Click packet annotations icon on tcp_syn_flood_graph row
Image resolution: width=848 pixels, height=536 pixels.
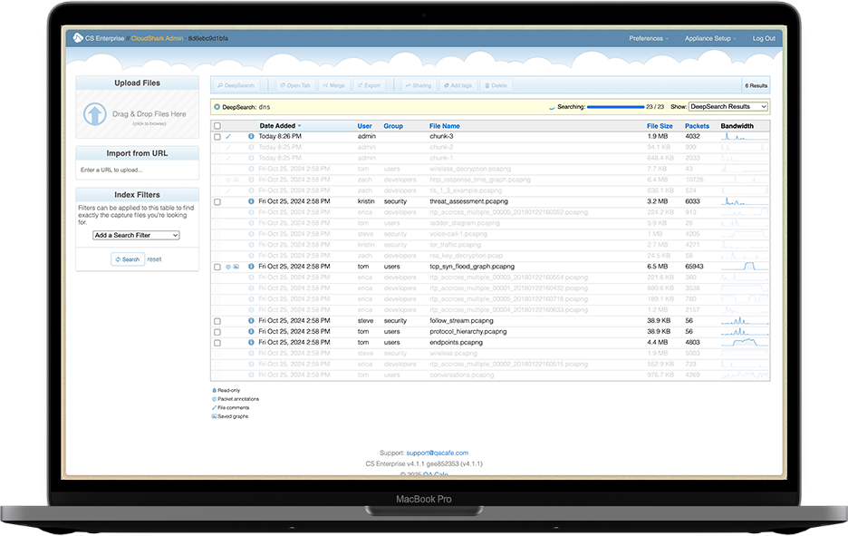(x=228, y=267)
